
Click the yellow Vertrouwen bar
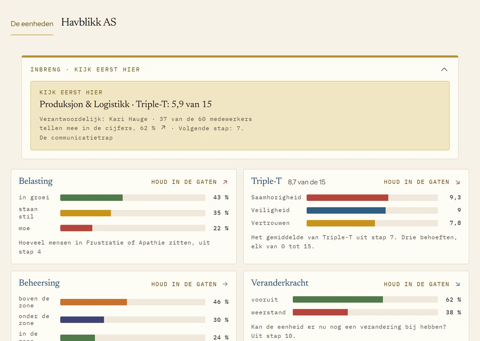pyautogui.click(x=341, y=223)
